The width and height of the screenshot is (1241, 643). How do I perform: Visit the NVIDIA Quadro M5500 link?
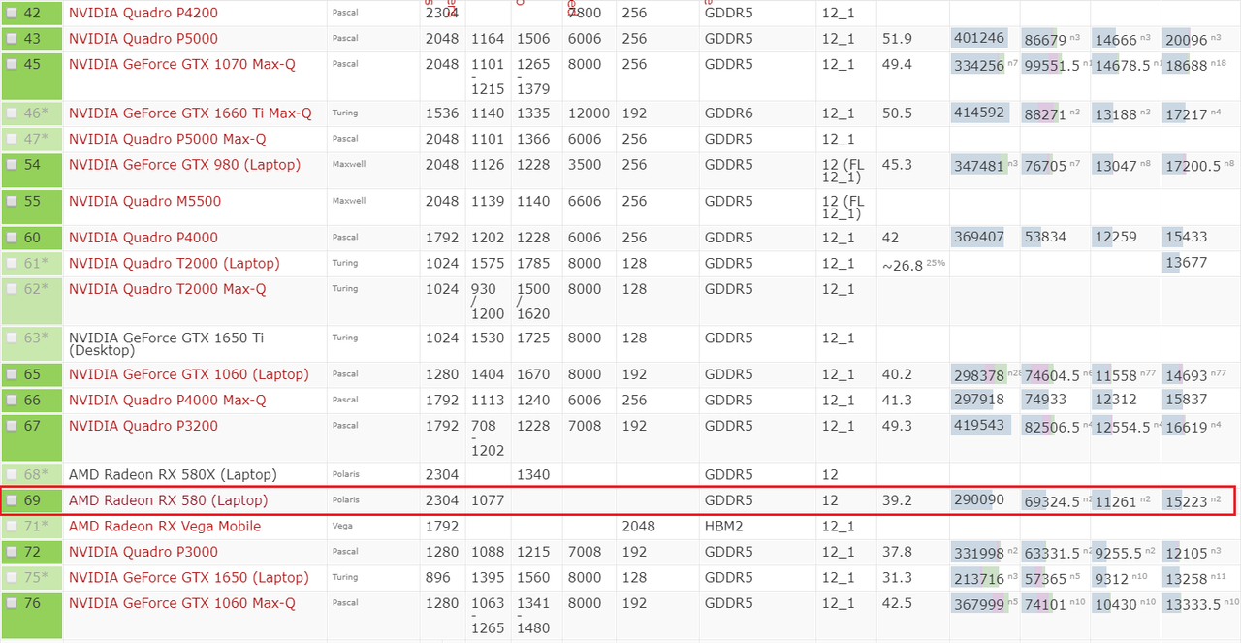point(144,202)
